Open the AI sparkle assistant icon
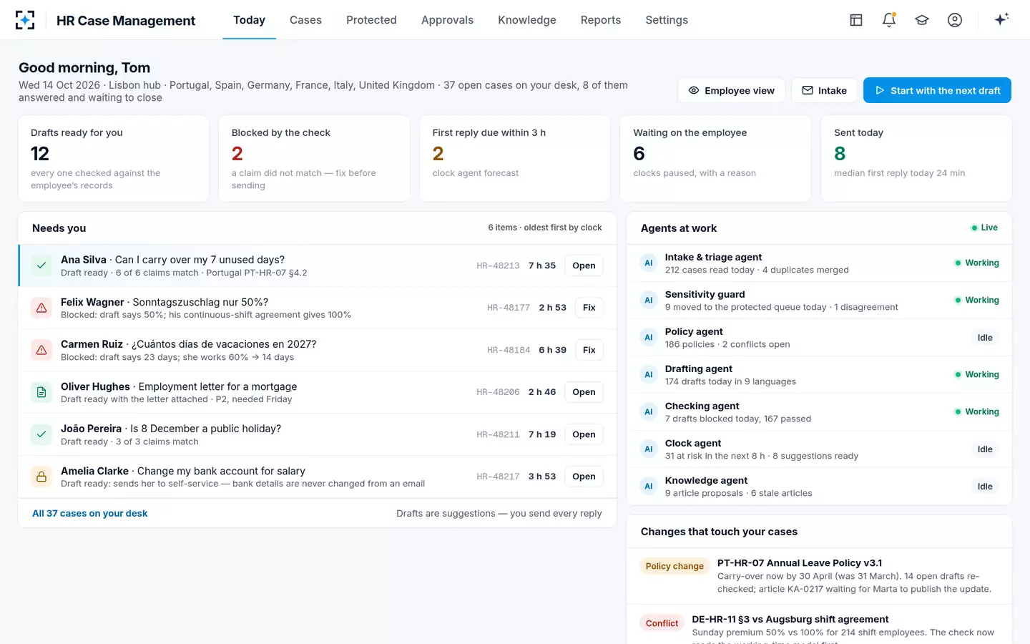The height and width of the screenshot is (644, 1030). pos(1001,19)
